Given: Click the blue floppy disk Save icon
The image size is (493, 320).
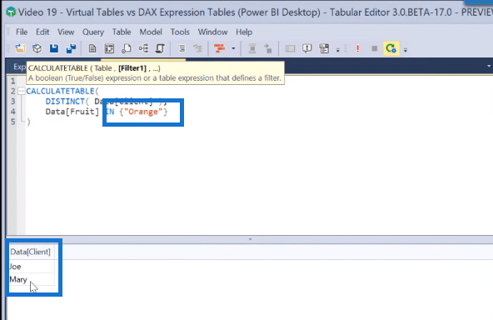Looking at the screenshot, I should (54, 48).
